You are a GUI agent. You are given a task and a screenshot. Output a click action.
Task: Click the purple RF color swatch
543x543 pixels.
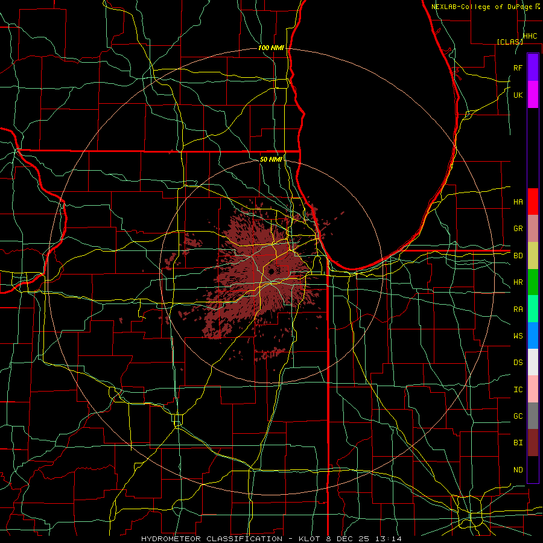[x=533, y=68]
